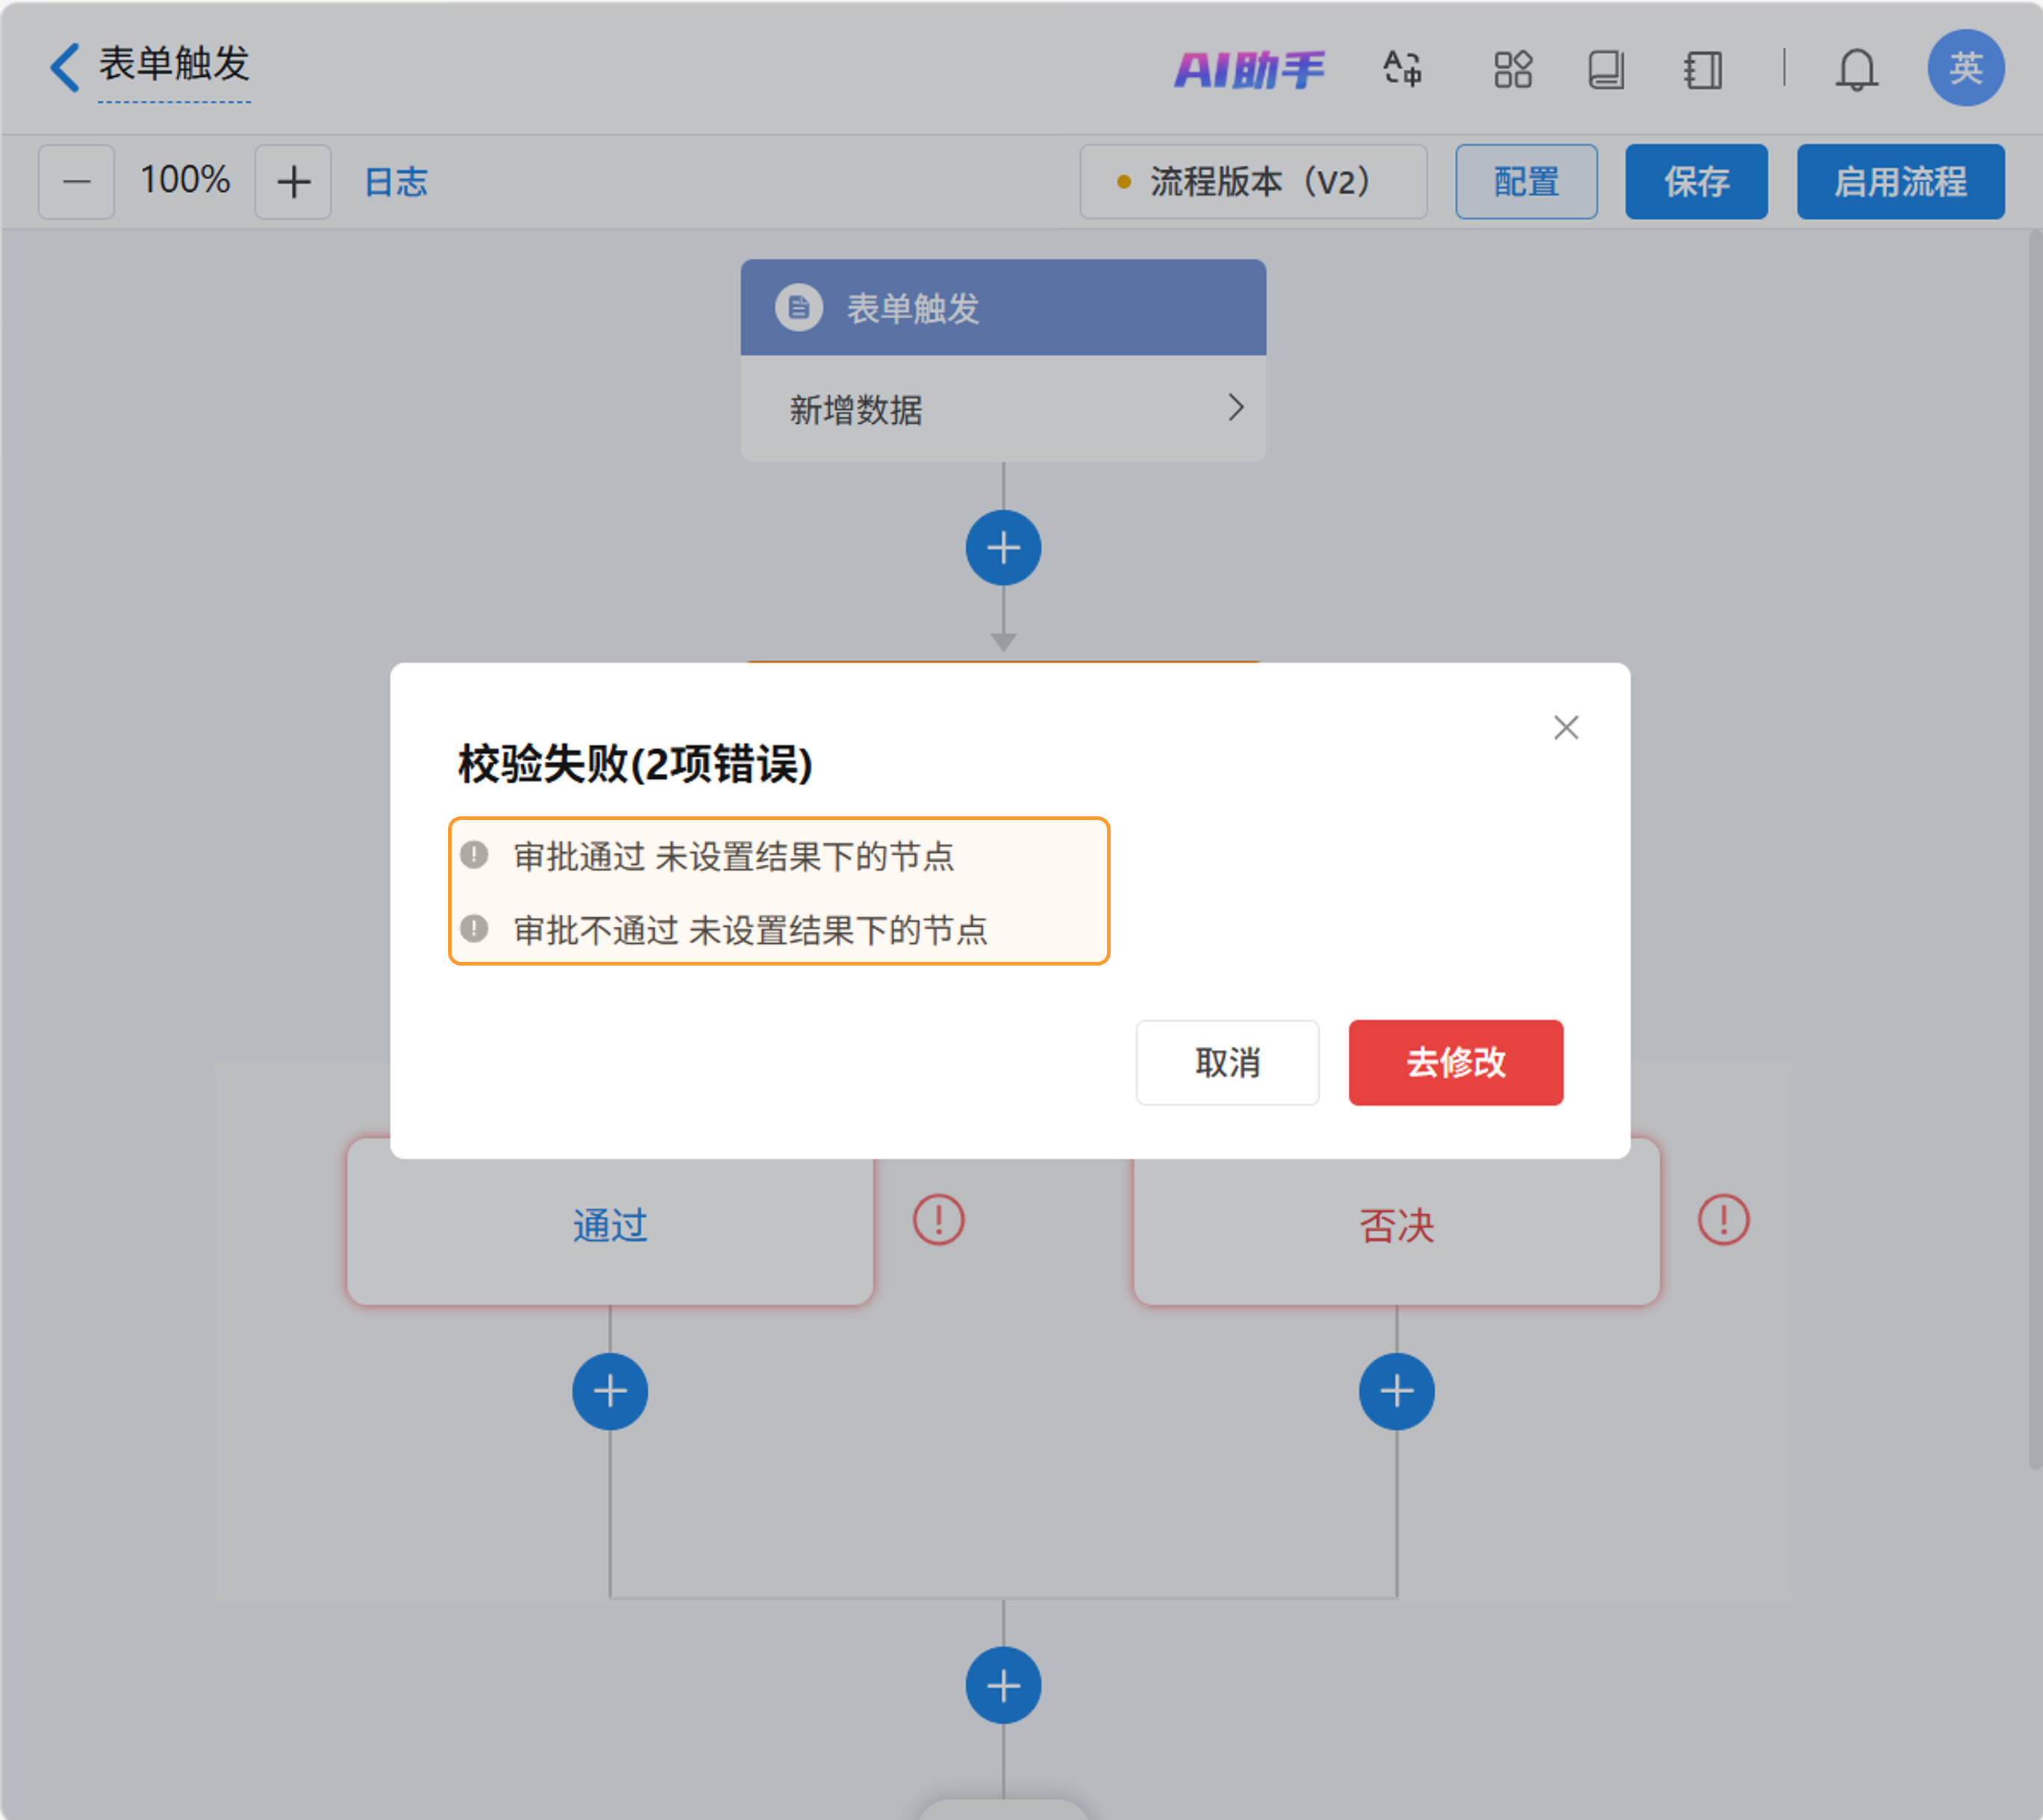Click the 英 user avatar
Image resolution: width=2043 pixels, height=1820 pixels.
click(1965, 68)
